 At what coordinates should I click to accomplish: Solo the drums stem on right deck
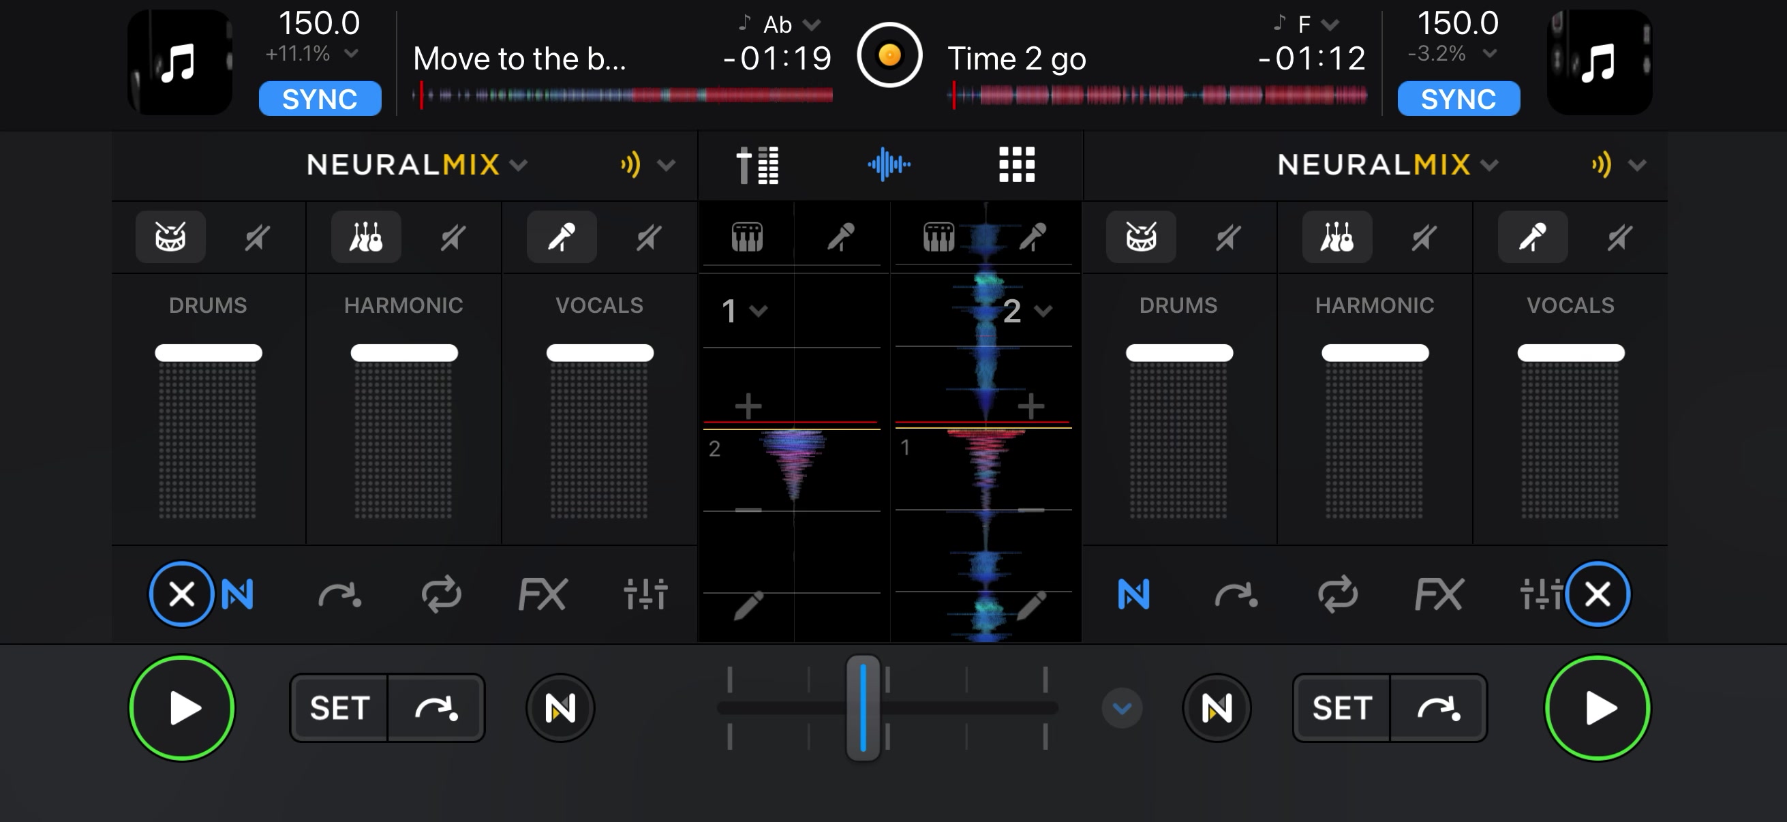pyautogui.click(x=1141, y=237)
